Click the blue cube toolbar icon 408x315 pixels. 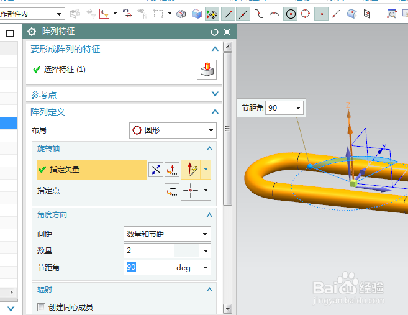pos(197,14)
